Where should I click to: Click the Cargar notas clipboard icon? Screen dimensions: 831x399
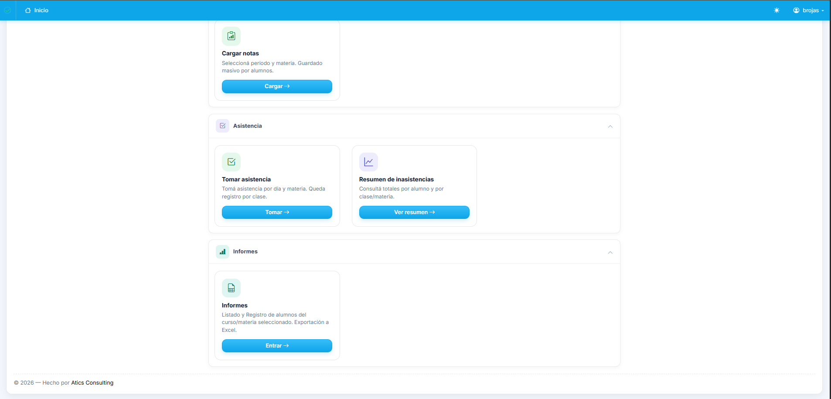(231, 36)
